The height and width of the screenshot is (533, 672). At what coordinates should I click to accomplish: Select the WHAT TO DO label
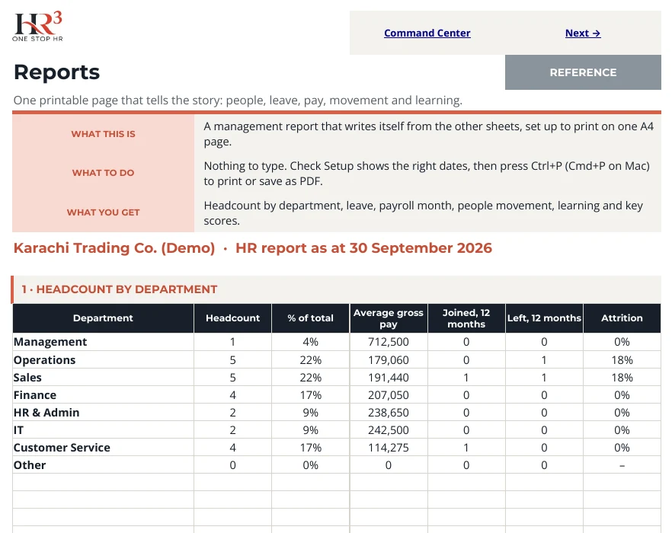click(104, 173)
